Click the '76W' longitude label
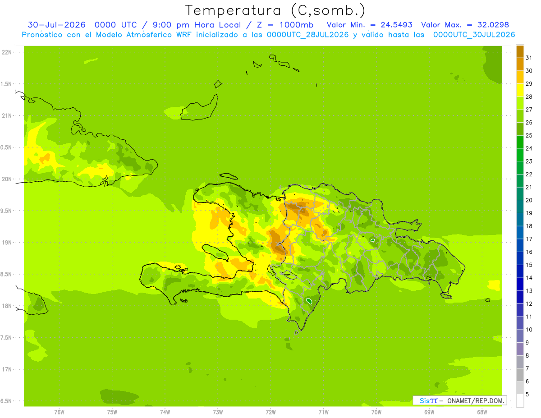The height and width of the screenshot is (418, 541). point(59,412)
